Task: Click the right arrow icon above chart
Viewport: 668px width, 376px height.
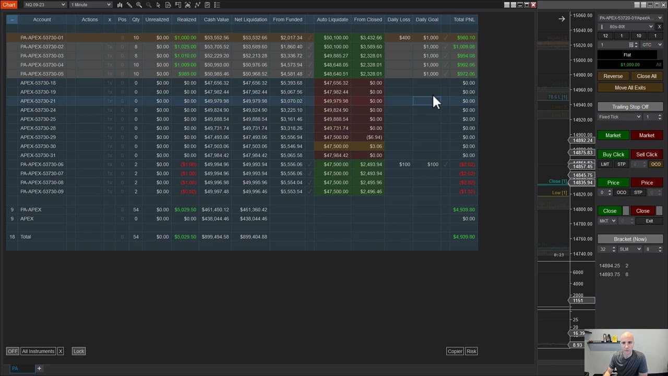Action: (562, 19)
